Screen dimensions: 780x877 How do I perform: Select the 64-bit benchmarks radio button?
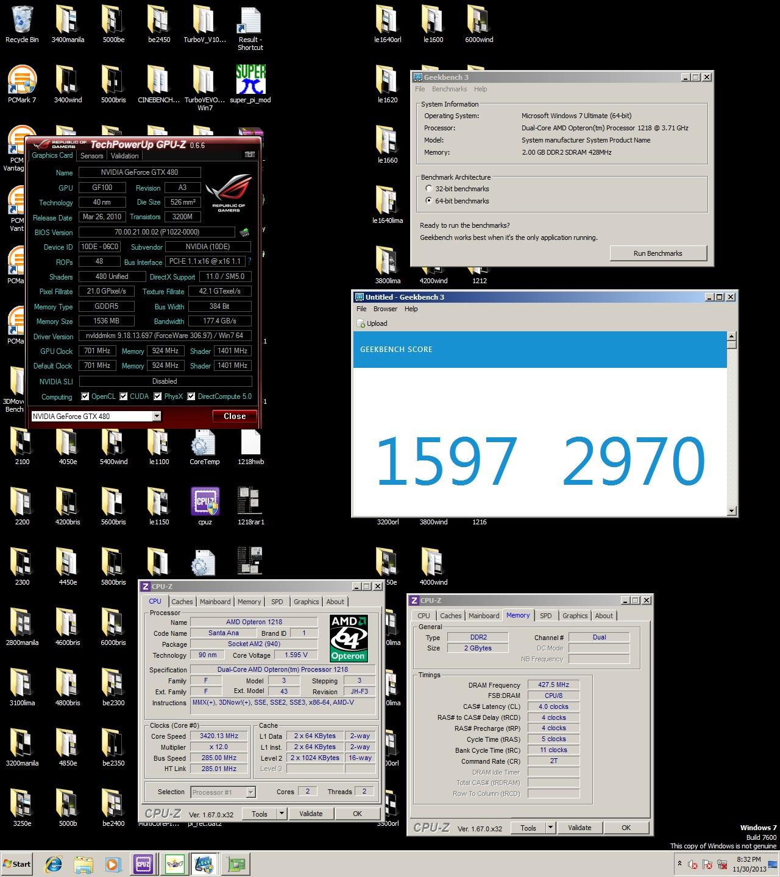tap(429, 200)
